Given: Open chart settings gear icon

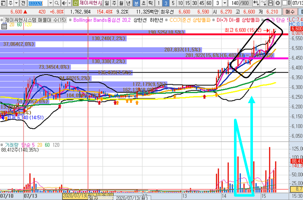Looking at the screenshot, I should 278,3.
